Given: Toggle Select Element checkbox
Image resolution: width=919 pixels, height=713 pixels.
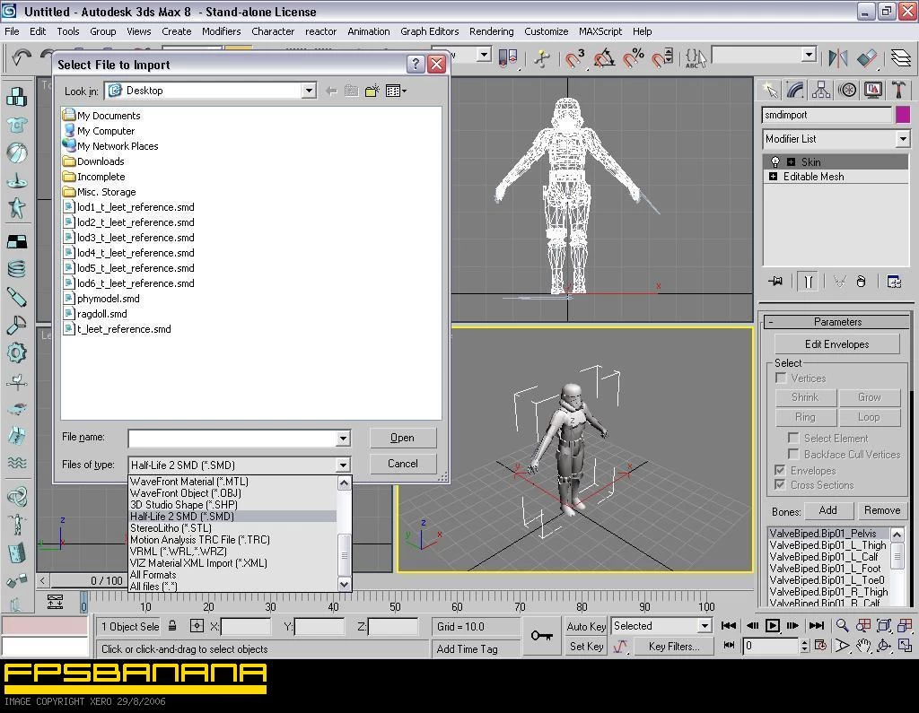Looking at the screenshot, I should (x=793, y=438).
